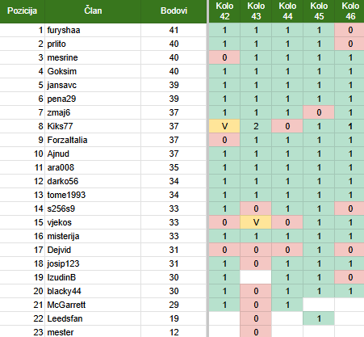Click the Bodovi value 41 cell
The width and height of the screenshot is (364, 337).
point(174,30)
